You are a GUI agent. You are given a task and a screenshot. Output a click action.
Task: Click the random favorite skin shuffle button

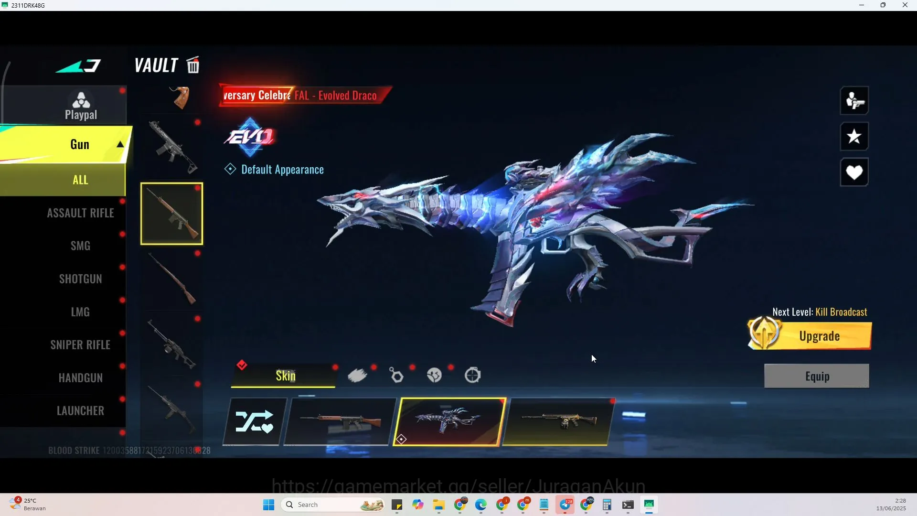tap(254, 422)
